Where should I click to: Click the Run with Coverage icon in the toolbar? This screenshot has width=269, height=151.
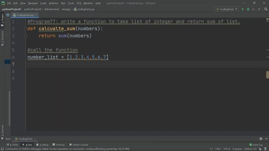[253, 9]
